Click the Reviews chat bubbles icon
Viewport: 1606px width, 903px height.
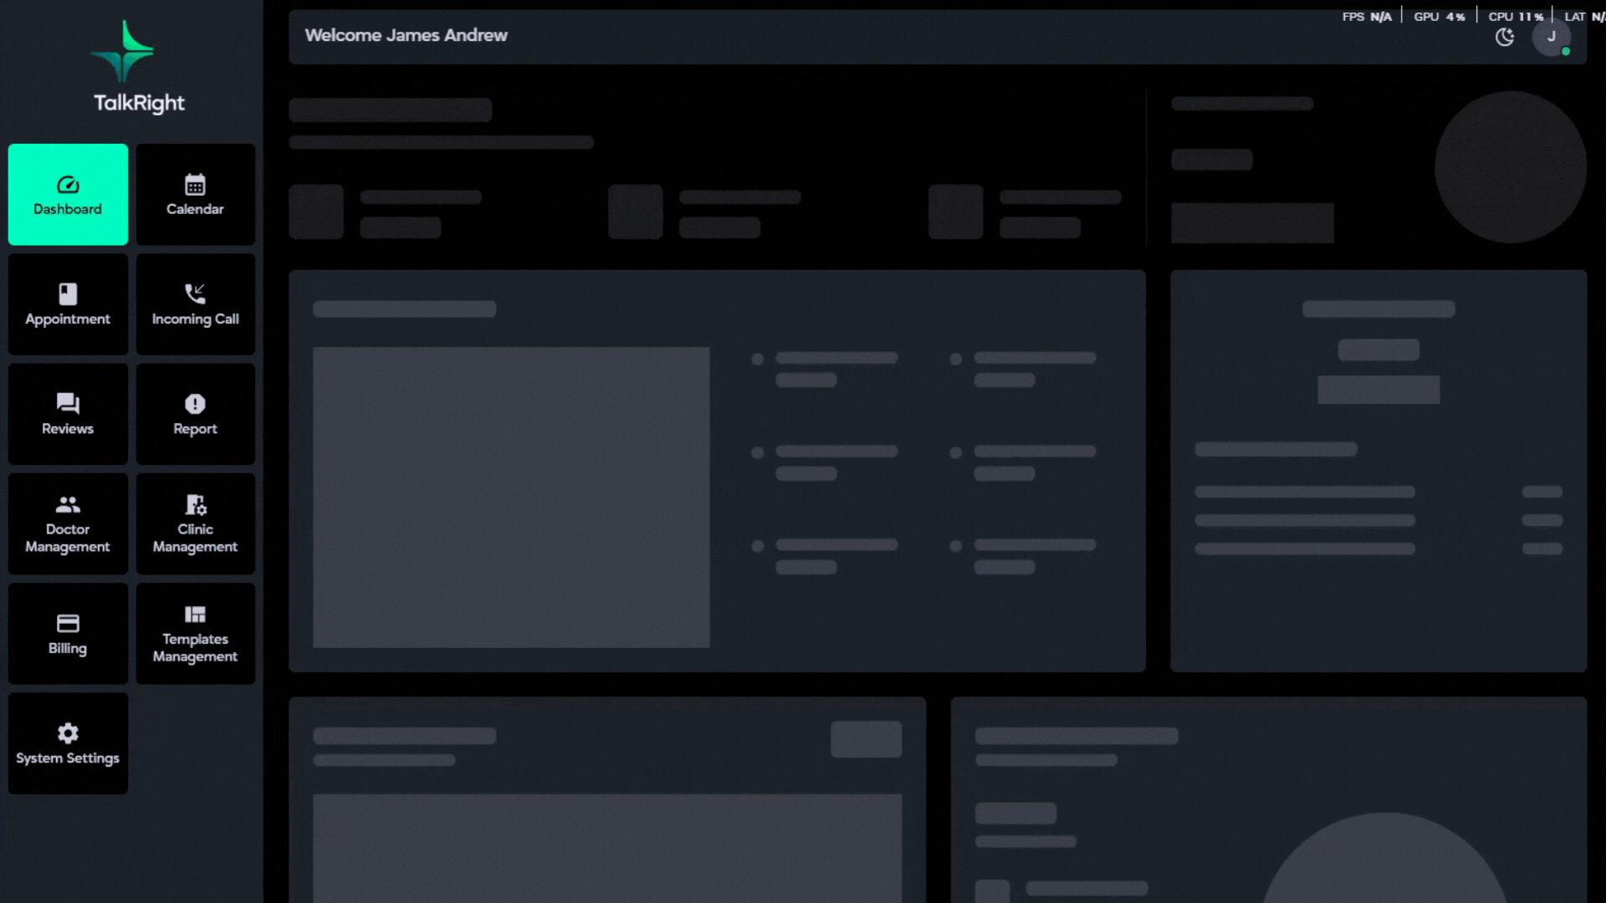coord(68,403)
